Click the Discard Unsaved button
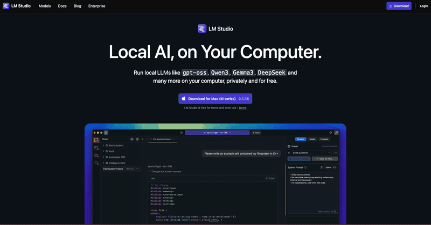Screen dimensions: 431x225 click(329, 147)
